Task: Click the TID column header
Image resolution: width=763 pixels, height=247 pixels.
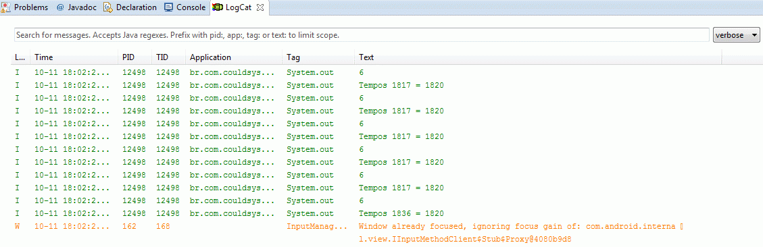Action: 169,57
